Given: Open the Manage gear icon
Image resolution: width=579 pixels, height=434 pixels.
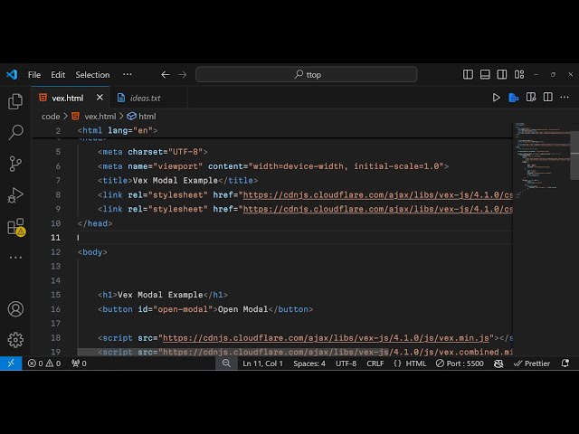Looking at the screenshot, I should point(15,340).
